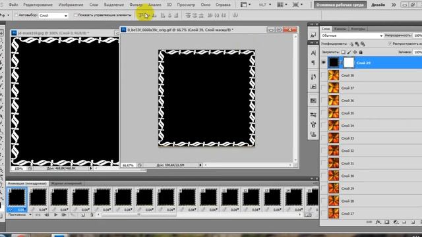
Task: Open the Окно menu
Action: click(205, 5)
